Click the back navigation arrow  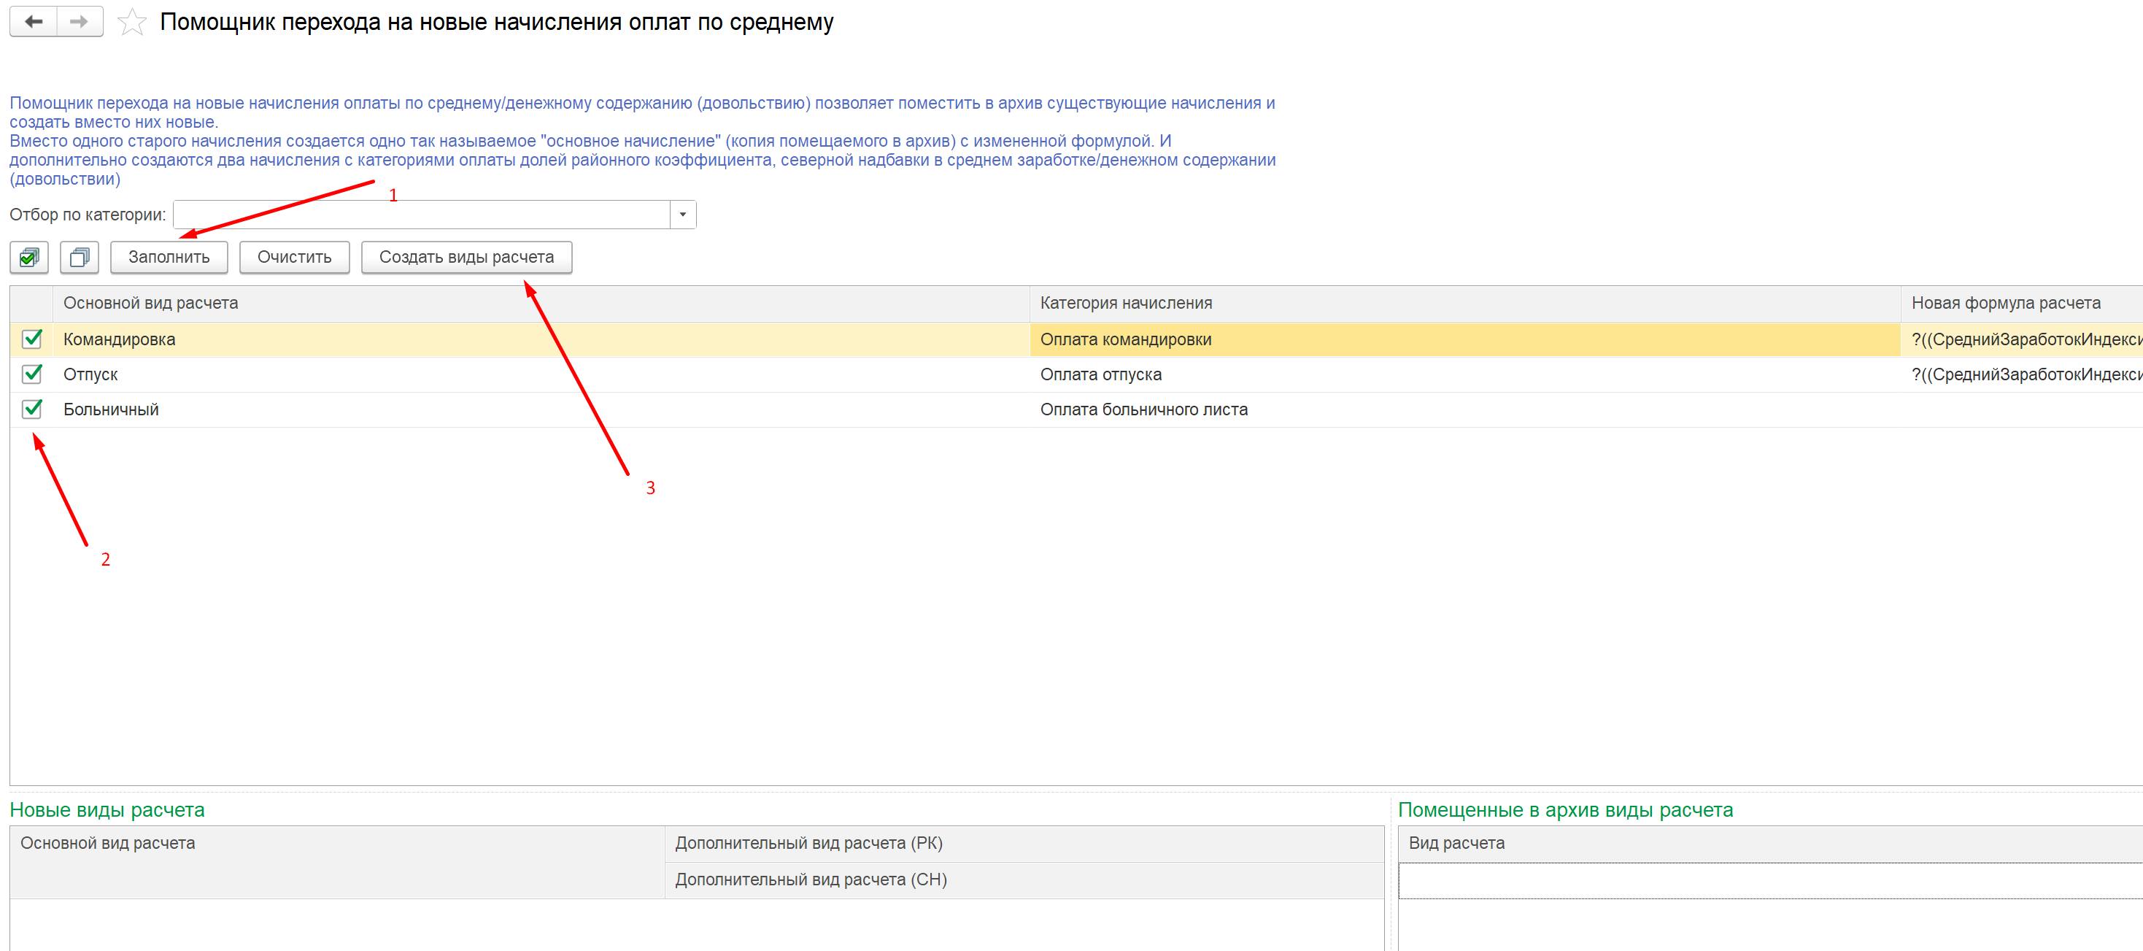(x=34, y=22)
